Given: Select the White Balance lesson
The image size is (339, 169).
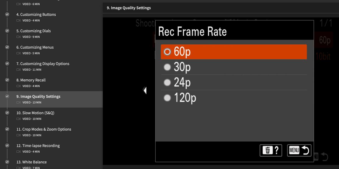Looking at the screenshot, I should pyautogui.click(x=31, y=162).
